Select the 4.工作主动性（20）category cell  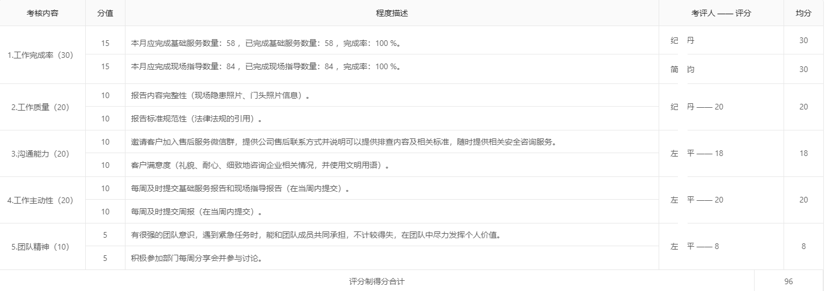(43, 200)
